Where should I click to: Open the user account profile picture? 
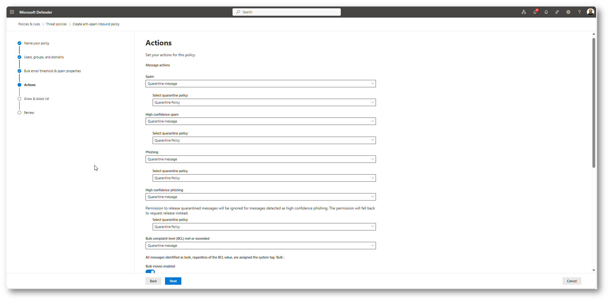pos(591,12)
